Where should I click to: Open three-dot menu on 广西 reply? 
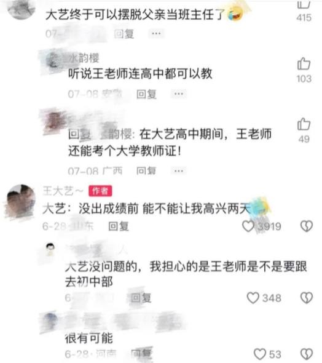pyautogui.click(x=179, y=171)
